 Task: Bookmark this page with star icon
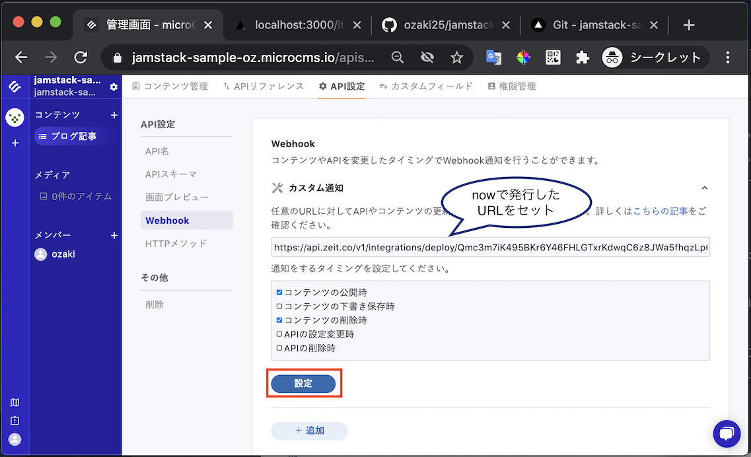[x=456, y=57]
